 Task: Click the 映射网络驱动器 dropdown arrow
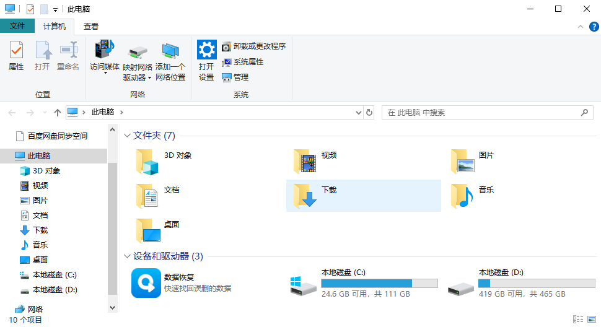(149, 78)
